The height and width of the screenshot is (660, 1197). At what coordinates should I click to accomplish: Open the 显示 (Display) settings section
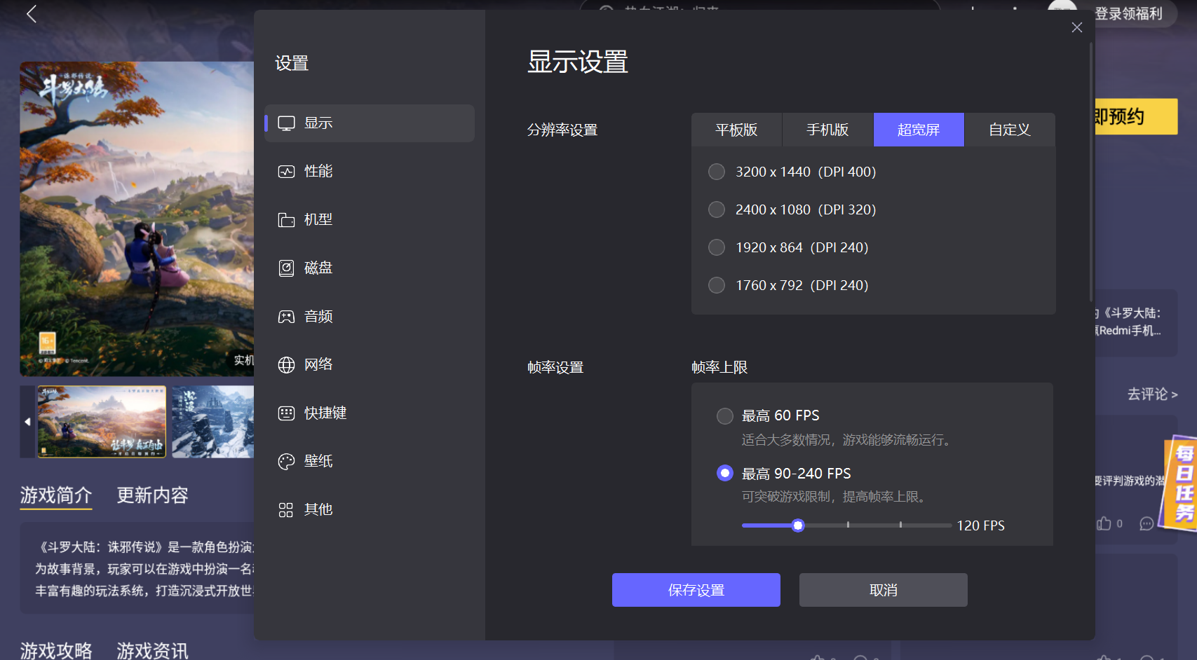pos(370,123)
